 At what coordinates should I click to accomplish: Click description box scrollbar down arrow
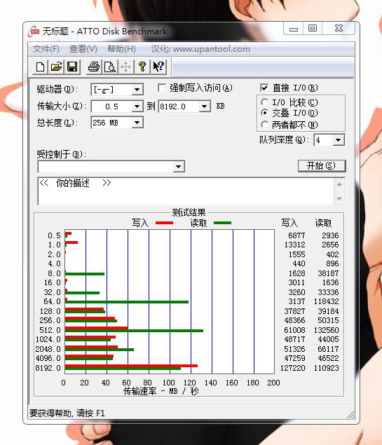(339, 198)
